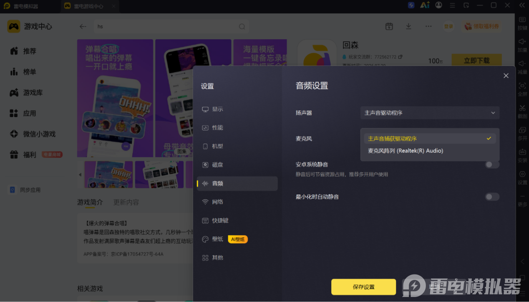
Task: Open the hamburger menu in title bar
Action: (452, 5)
